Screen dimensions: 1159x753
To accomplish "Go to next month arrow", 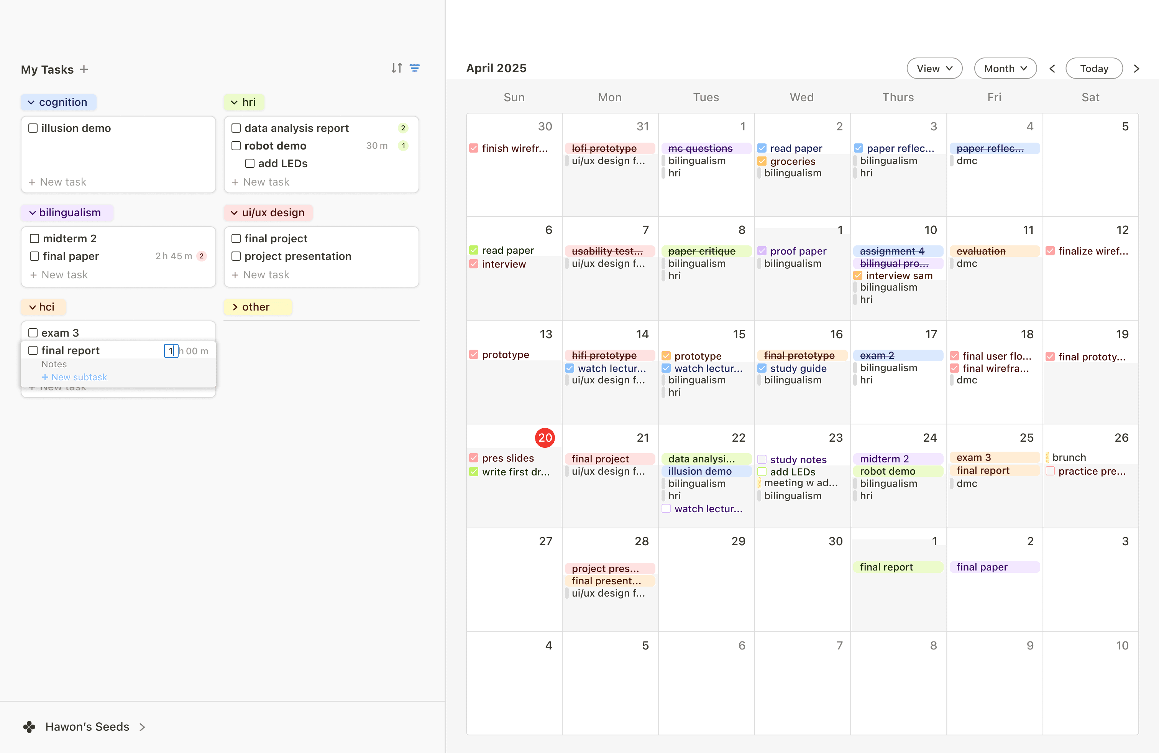I will pyautogui.click(x=1136, y=69).
